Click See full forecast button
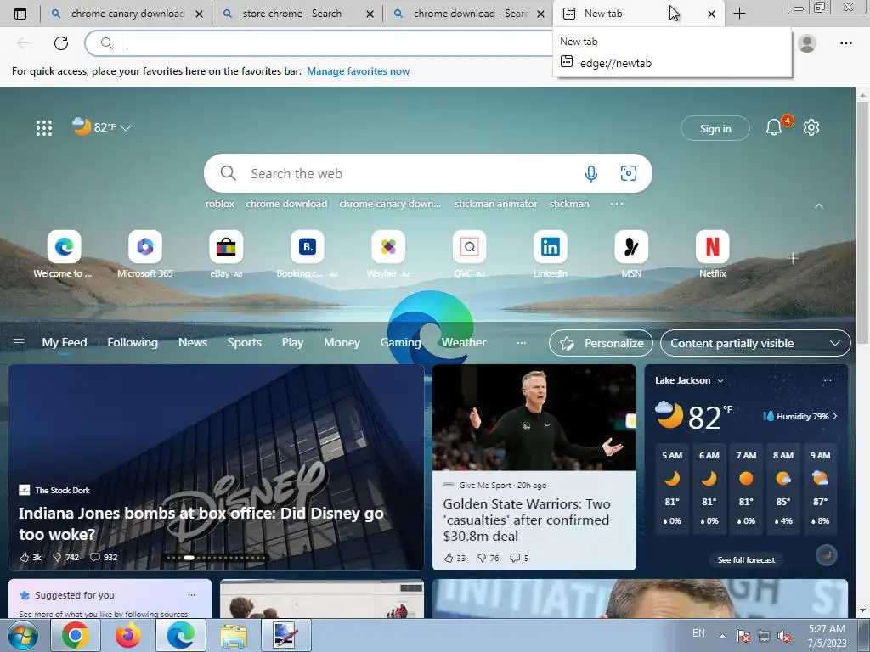Screen dimensions: 870x652 746,560
